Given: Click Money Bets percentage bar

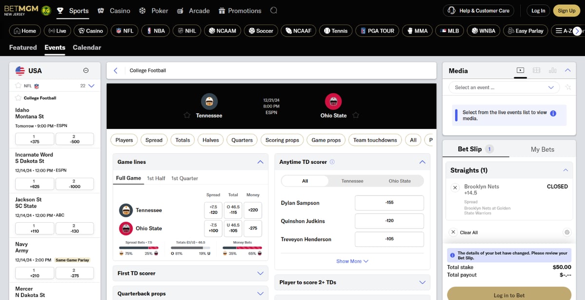Looking at the screenshot, I should pos(242,247).
